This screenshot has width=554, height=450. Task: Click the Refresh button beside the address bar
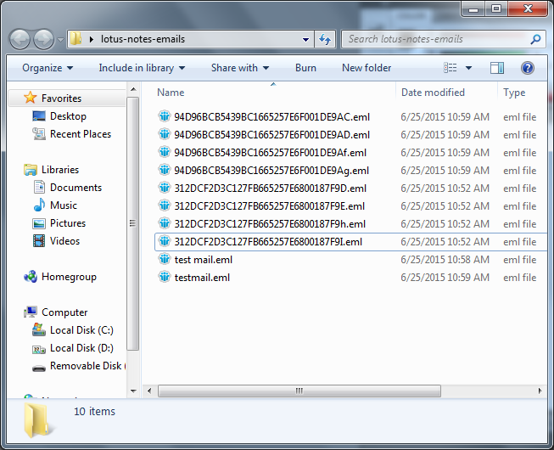325,39
